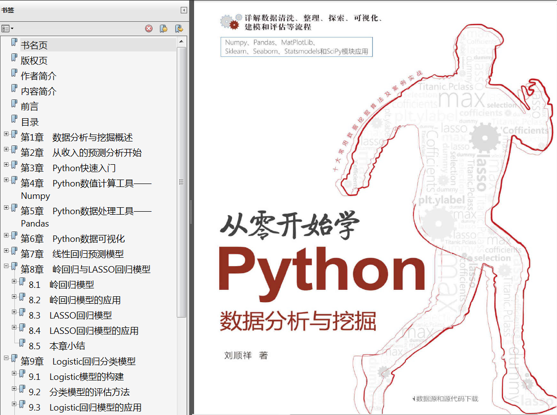Click the delete bookmark icon
The width and height of the screenshot is (557, 415).
tap(149, 29)
